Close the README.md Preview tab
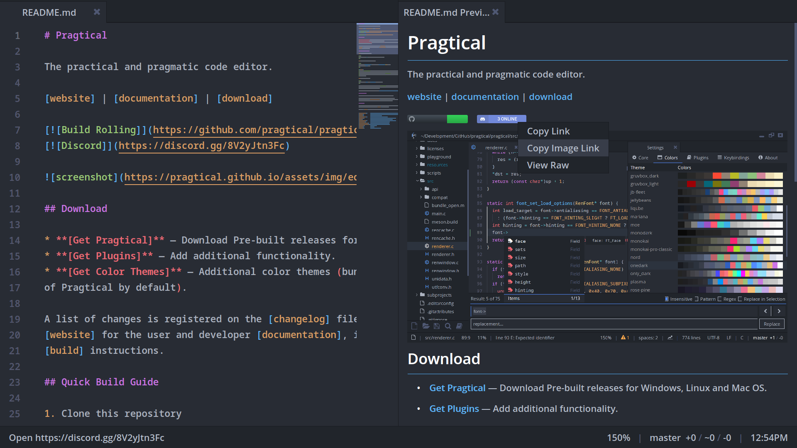 click(495, 12)
